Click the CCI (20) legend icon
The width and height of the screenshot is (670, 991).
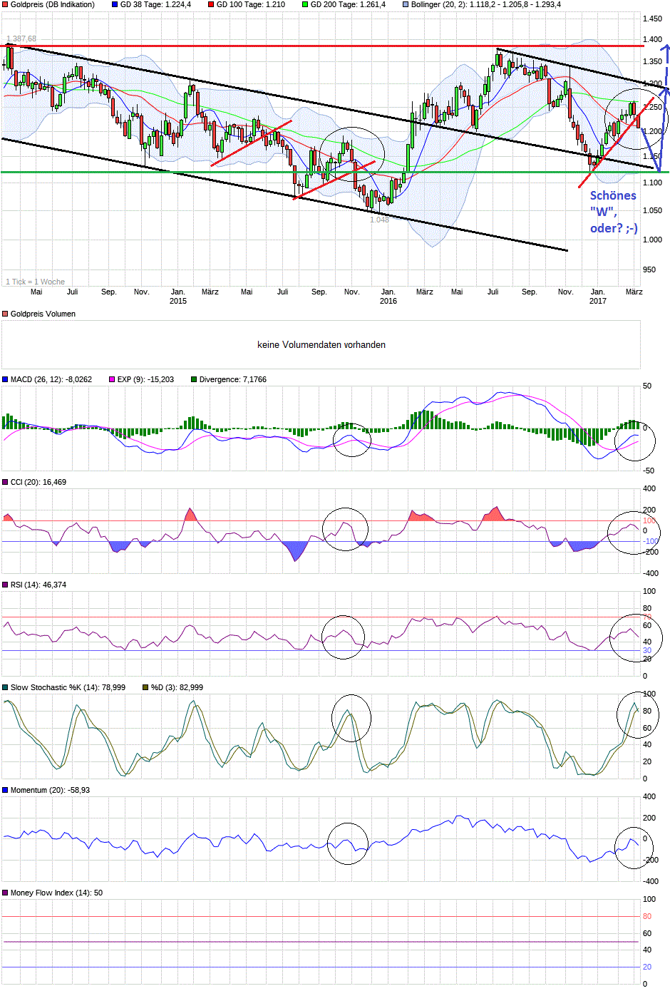pyautogui.click(x=5, y=483)
